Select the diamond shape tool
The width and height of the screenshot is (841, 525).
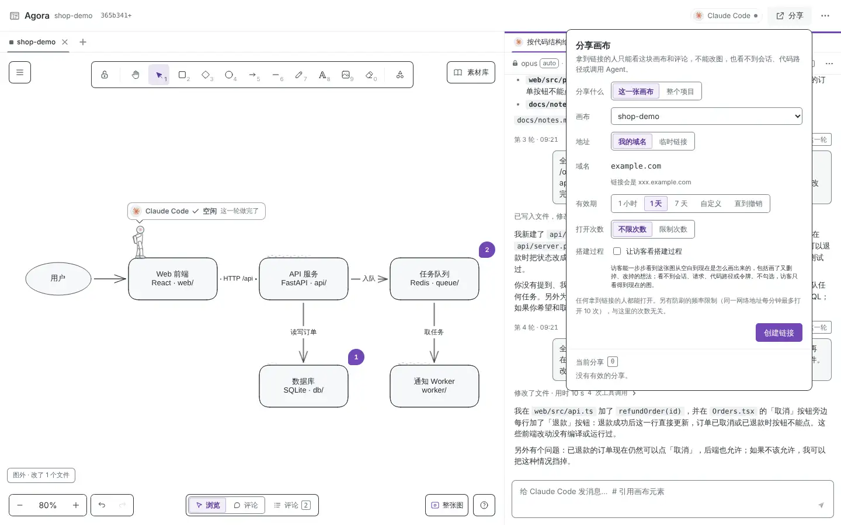click(206, 75)
